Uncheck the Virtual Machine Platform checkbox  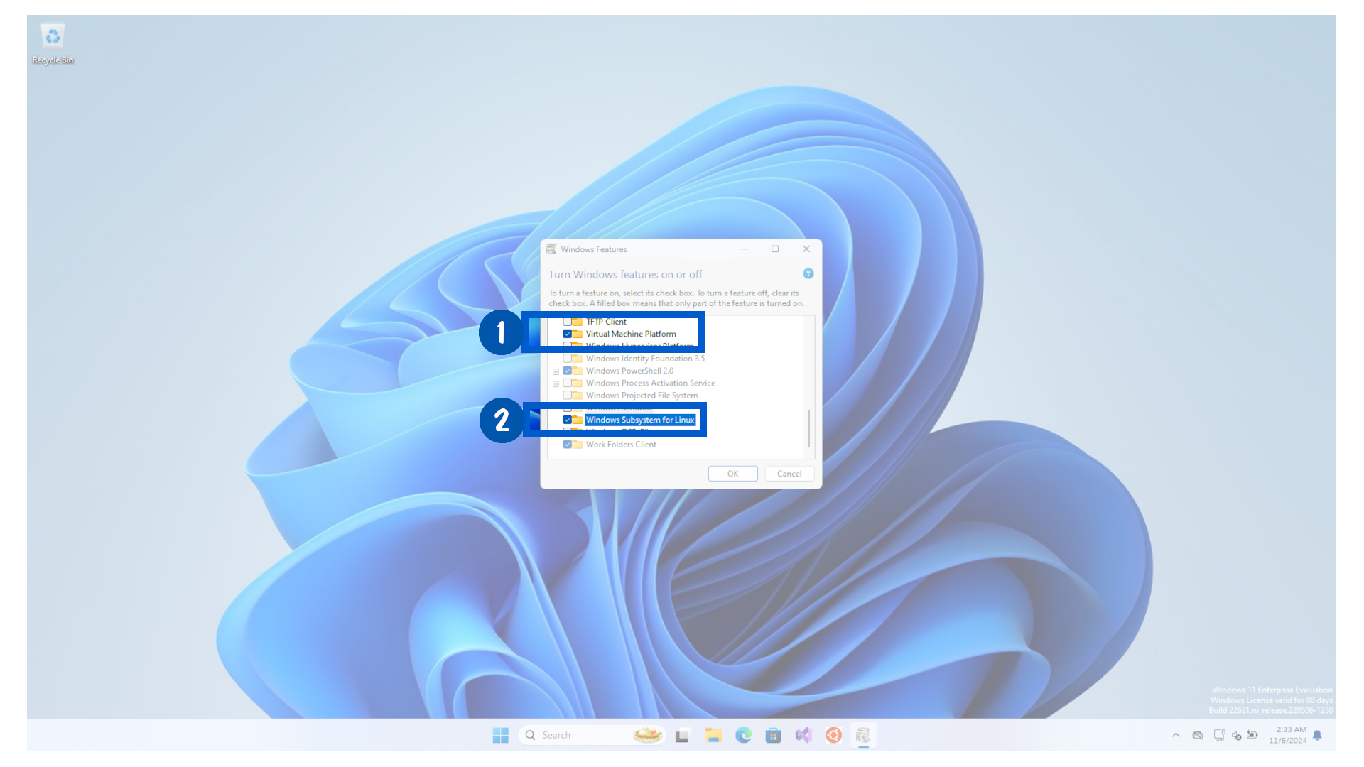click(x=567, y=334)
